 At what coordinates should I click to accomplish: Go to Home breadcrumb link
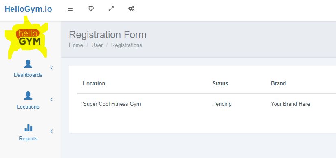point(76,45)
